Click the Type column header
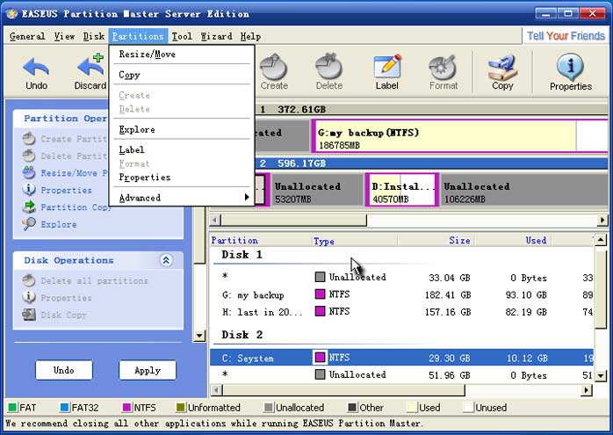Image resolution: width=613 pixels, height=435 pixels. (354, 240)
